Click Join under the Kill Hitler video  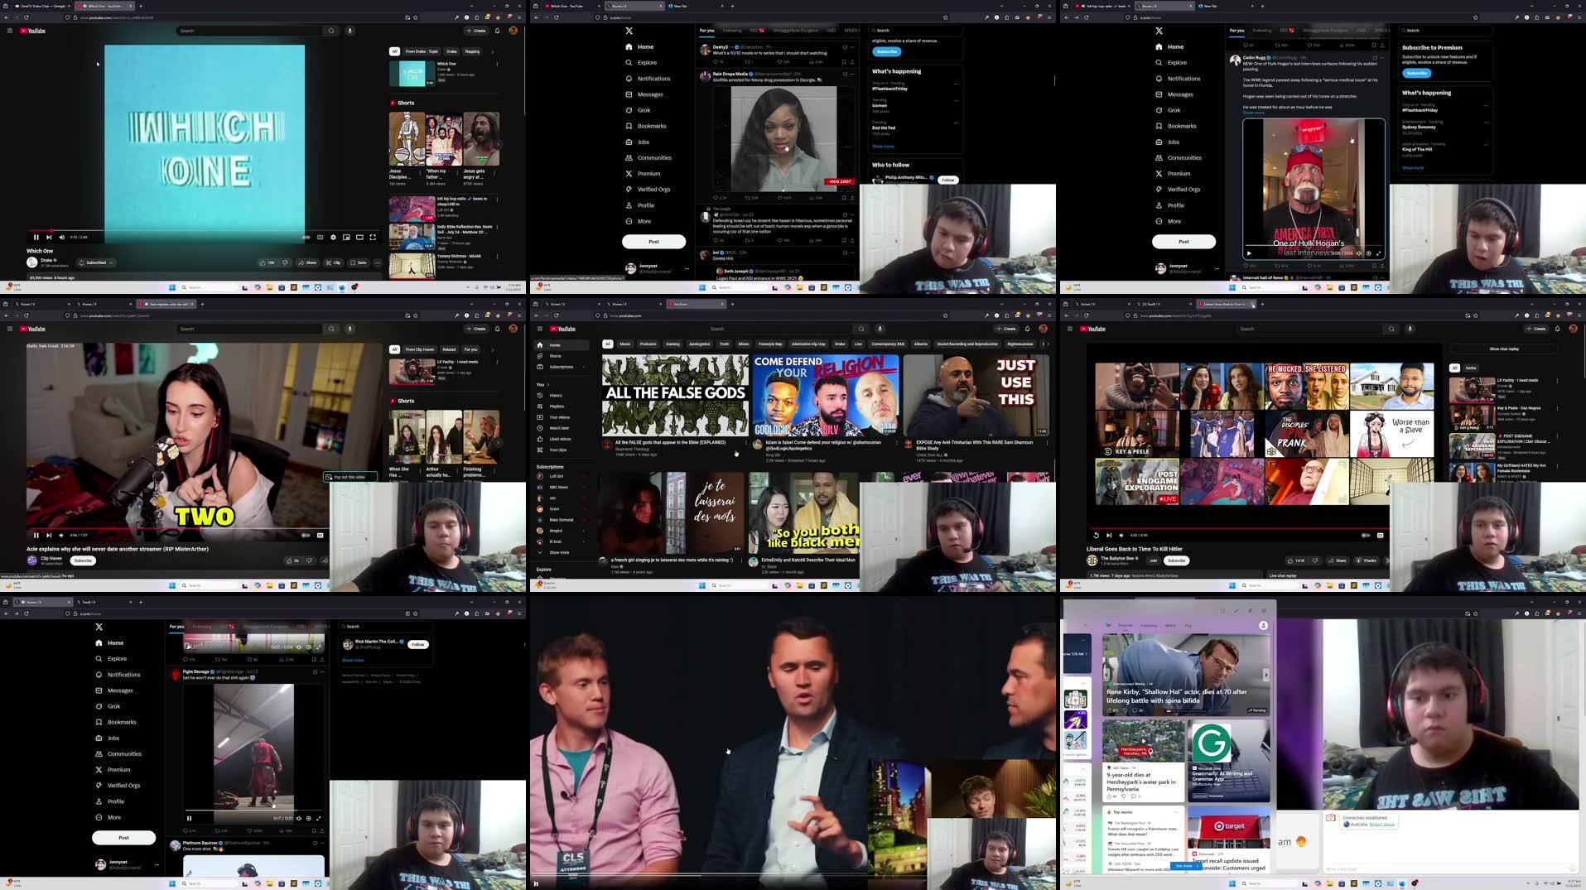tap(1153, 560)
